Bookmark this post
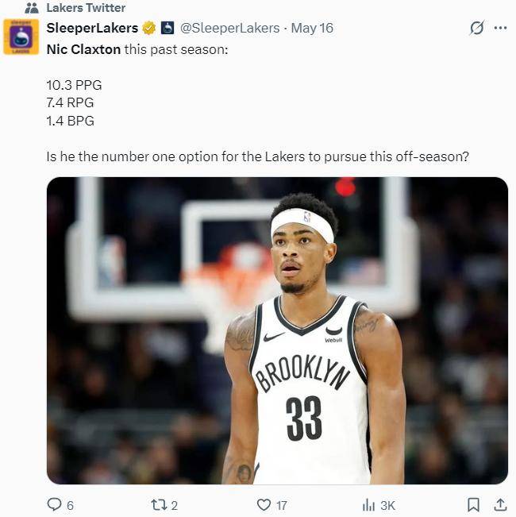The height and width of the screenshot is (517, 516). click(x=473, y=504)
